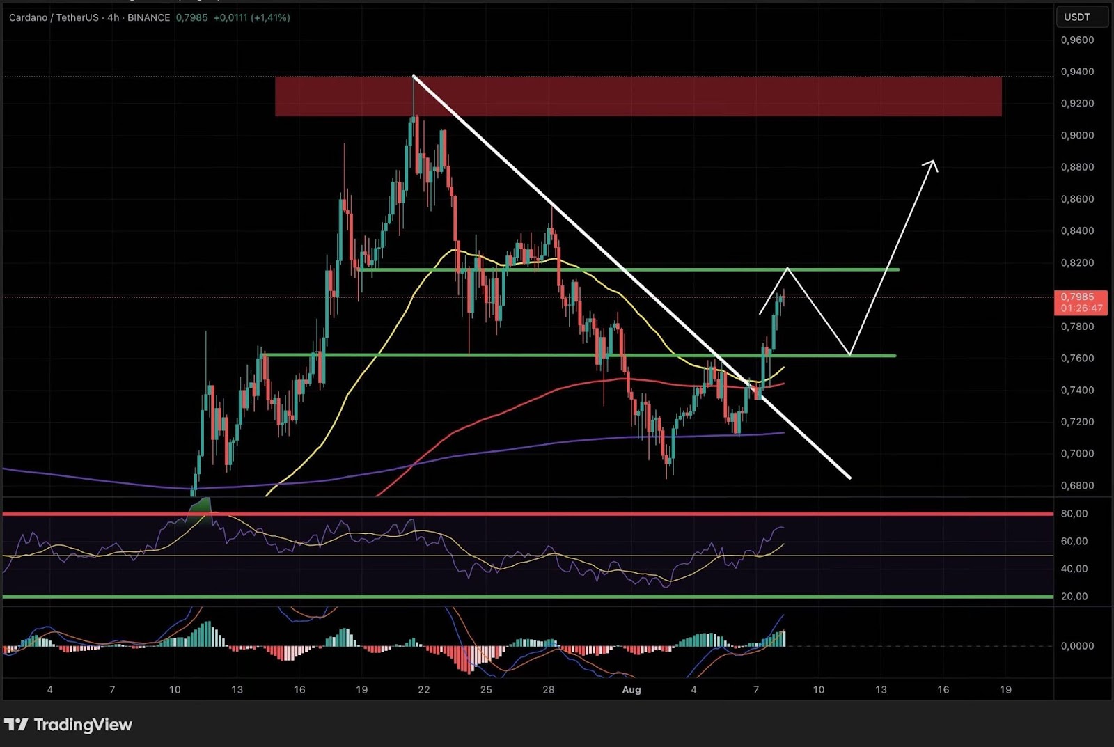Click the RSI 40,00 scale label
The image size is (1114, 747).
pos(1074,569)
